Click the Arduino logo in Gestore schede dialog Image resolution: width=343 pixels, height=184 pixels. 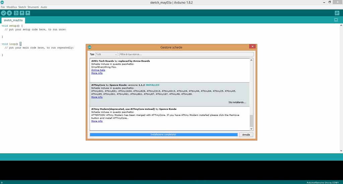coord(89,47)
